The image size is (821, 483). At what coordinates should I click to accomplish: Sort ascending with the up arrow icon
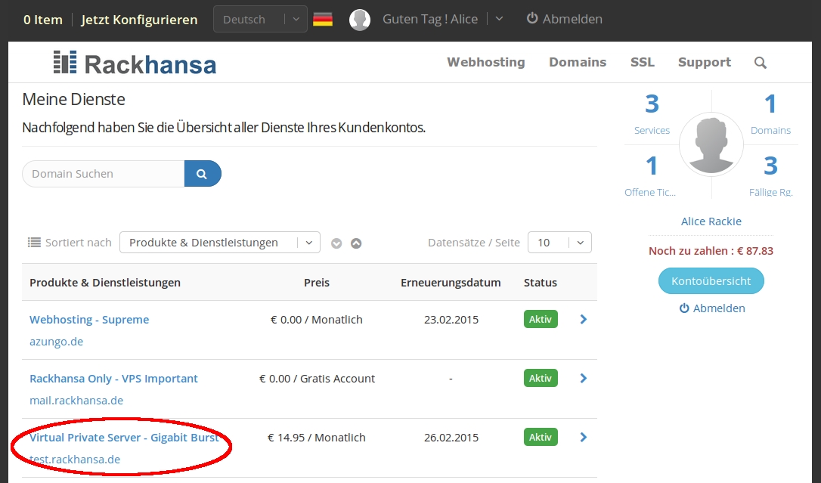[x=356, y=243]
